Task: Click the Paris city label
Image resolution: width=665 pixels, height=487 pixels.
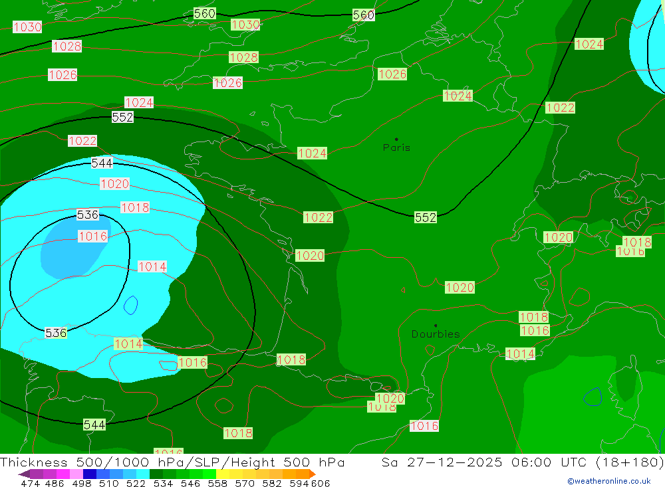Action: [x=396, y=147]
